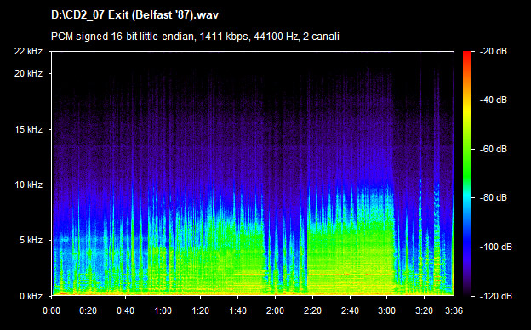The image size is (531, 330).
Task: Click the 10 kHz axis label
Action: pos(28,185)
